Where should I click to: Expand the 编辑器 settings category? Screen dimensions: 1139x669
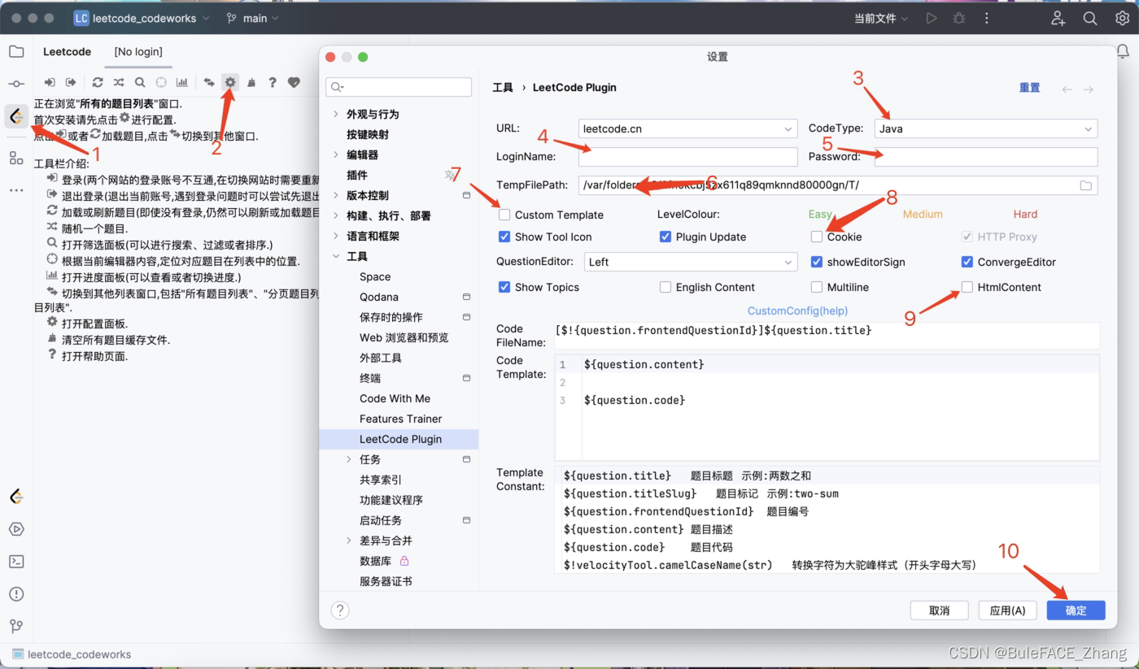pos(336,154)
